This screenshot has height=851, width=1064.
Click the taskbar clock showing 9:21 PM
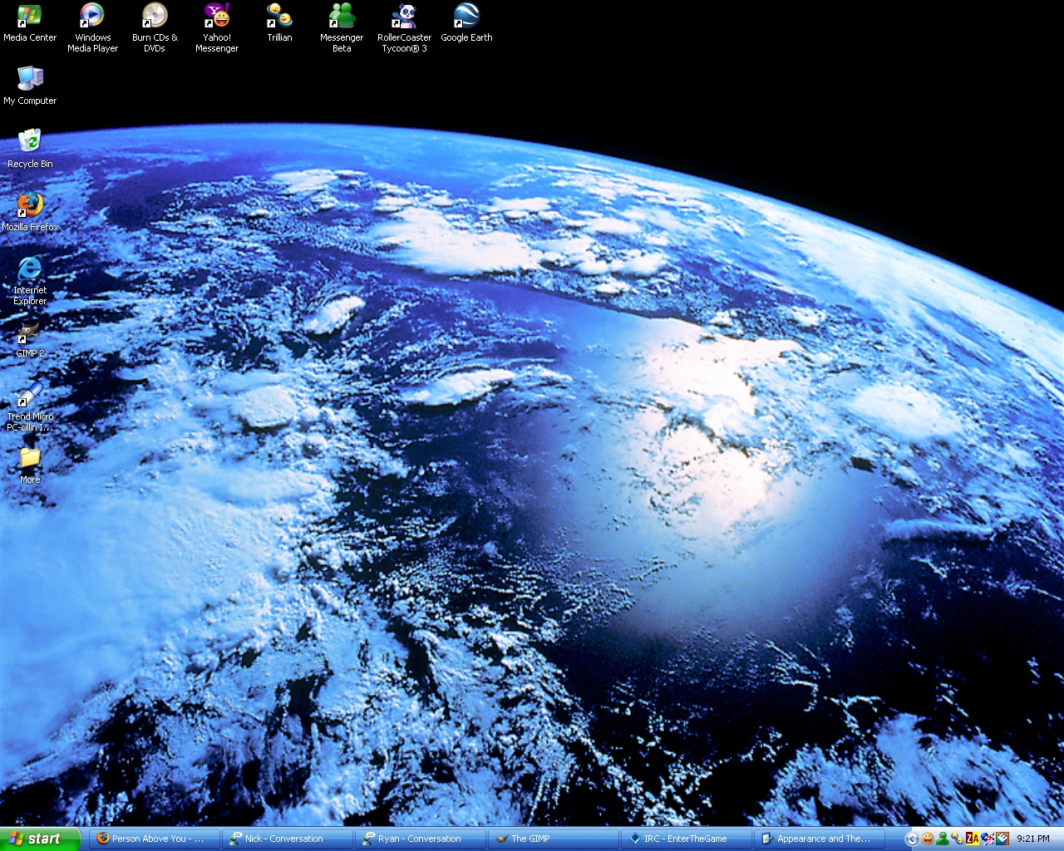coord(1033,839)
